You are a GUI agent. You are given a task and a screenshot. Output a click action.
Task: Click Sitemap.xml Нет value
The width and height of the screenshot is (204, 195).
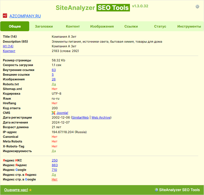pos(55,89)
